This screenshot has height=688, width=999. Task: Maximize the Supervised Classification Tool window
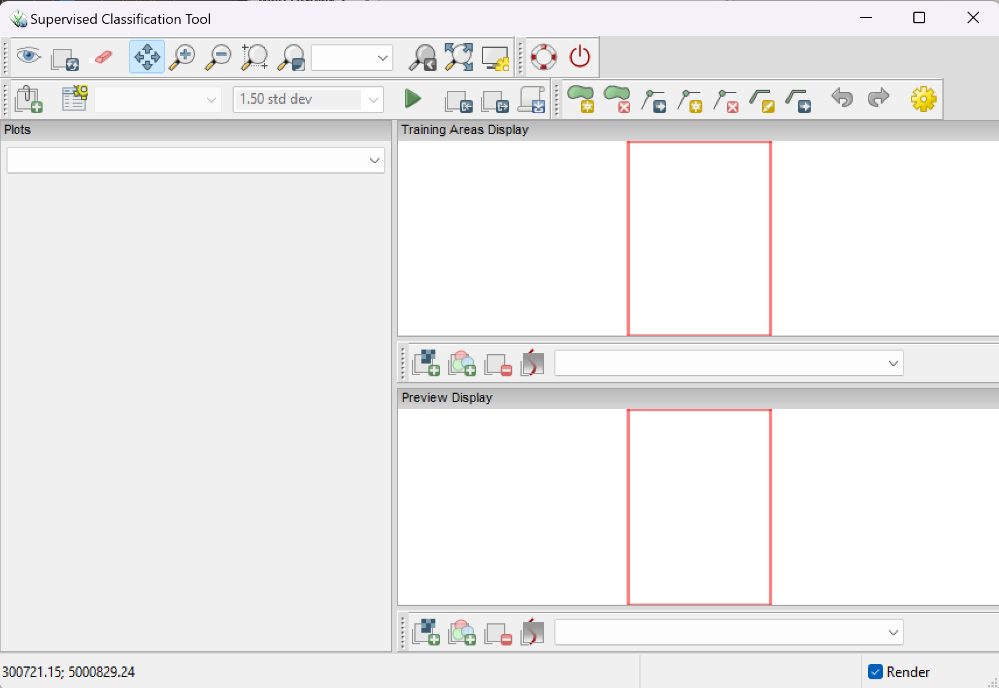click(919, 18)
